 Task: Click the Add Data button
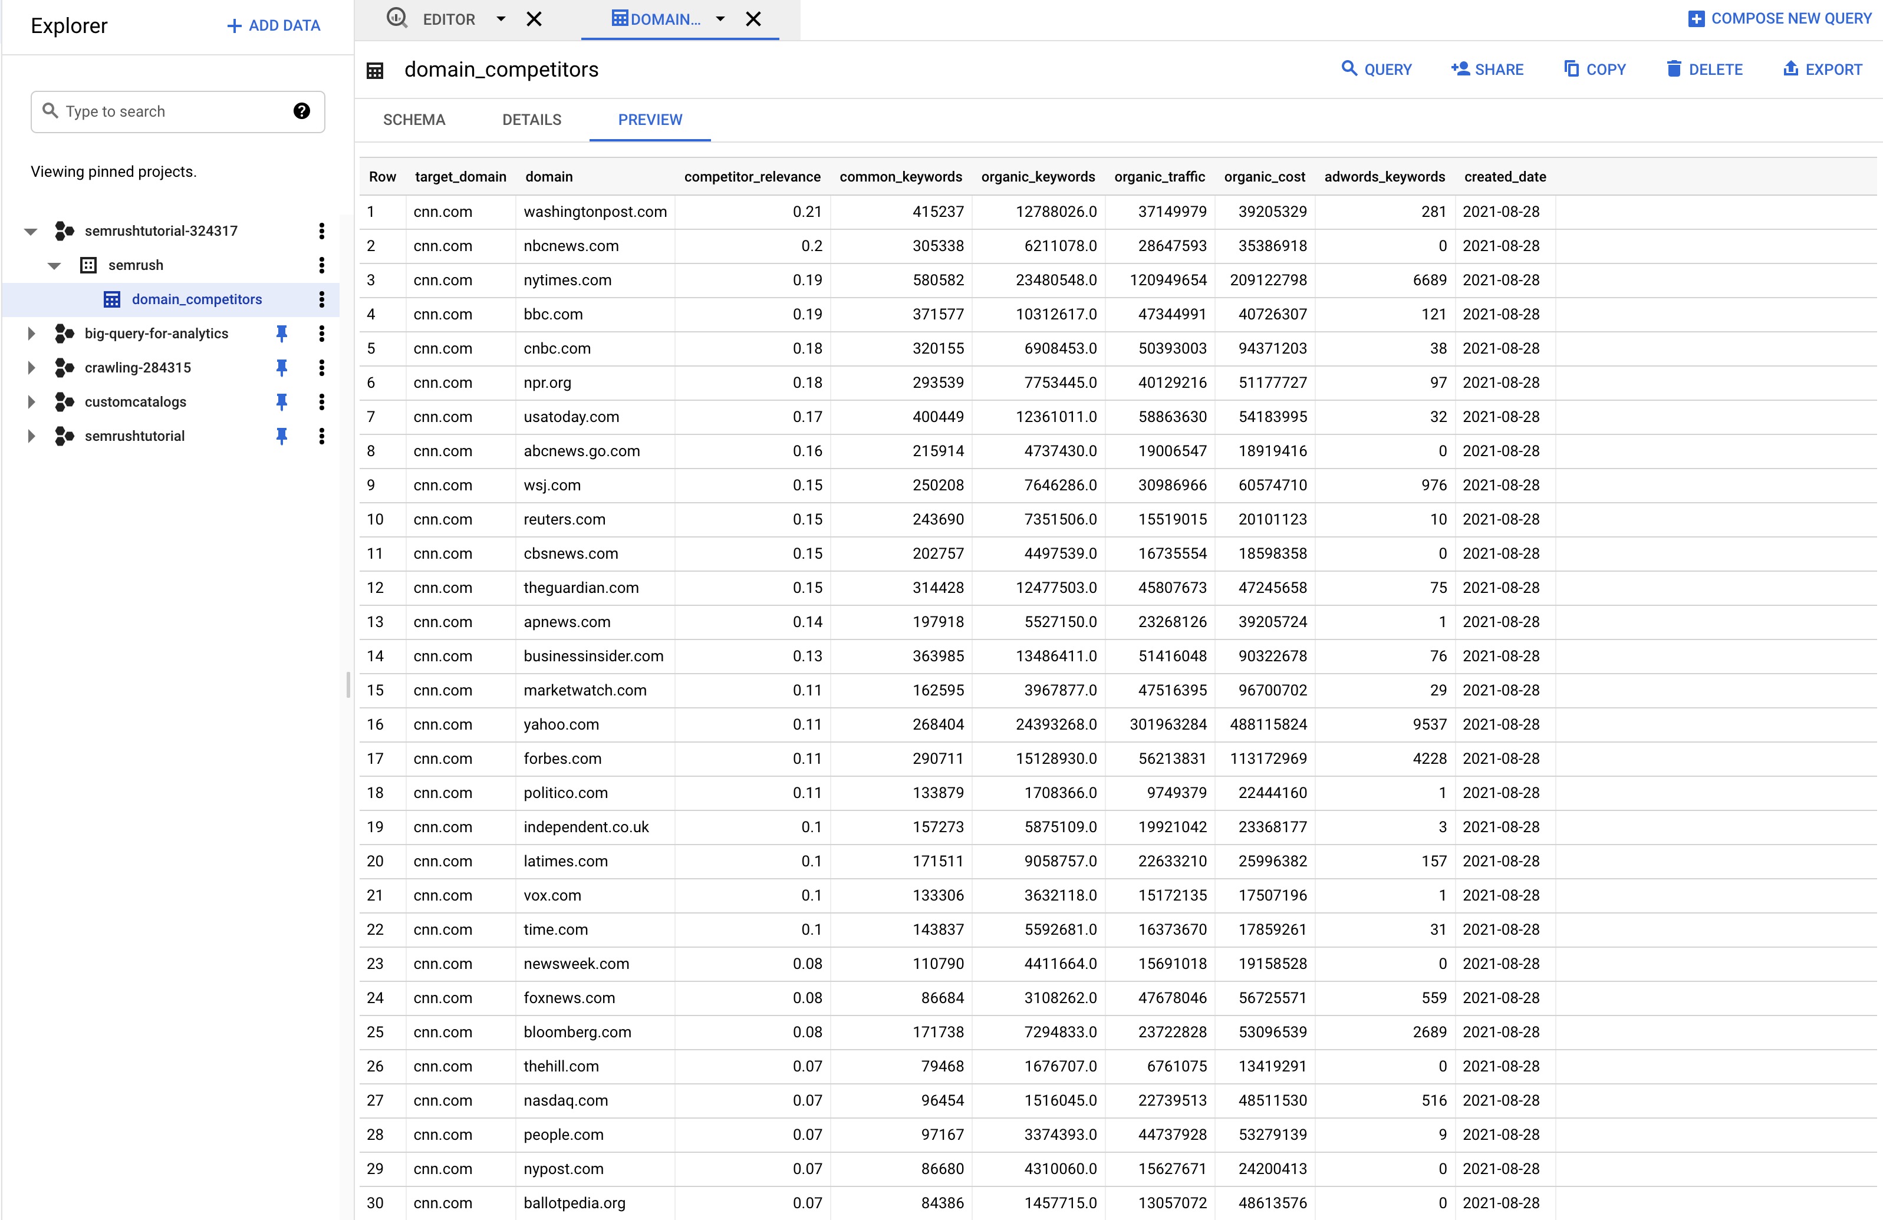(274, 26)
